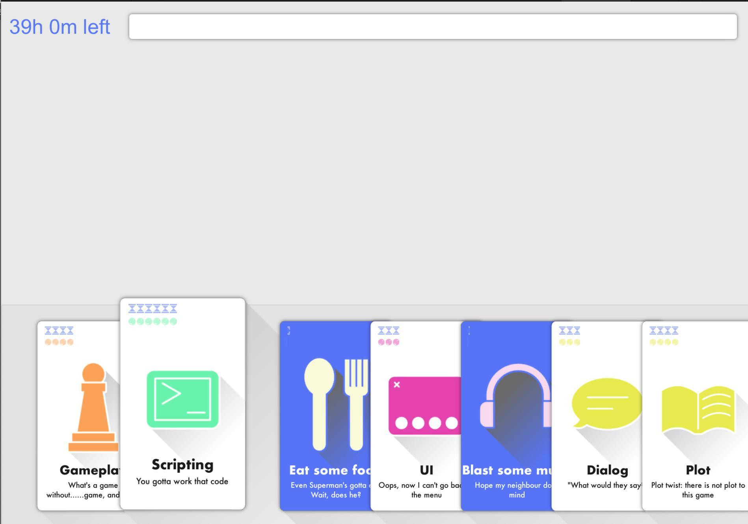748x524 pixels.
Task: Click "What's a game without" description
Action: pos(83,490)
